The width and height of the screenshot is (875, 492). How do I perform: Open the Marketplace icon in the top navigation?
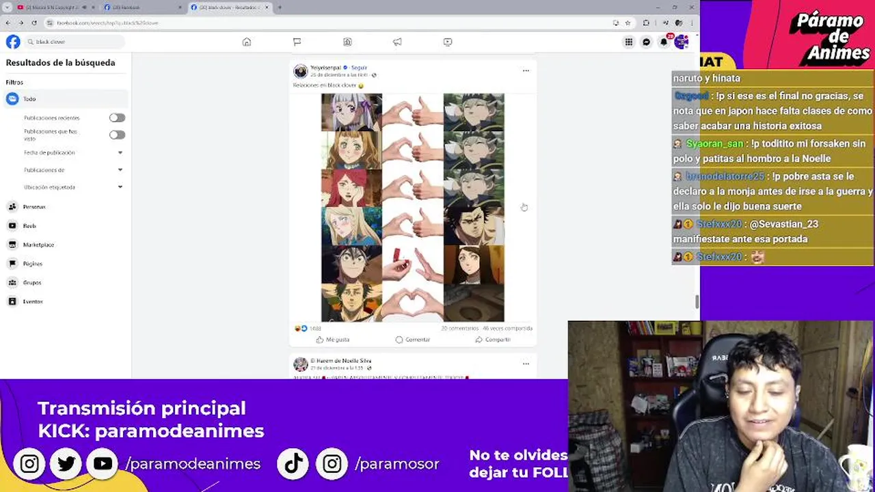click(x=347, y=42)
